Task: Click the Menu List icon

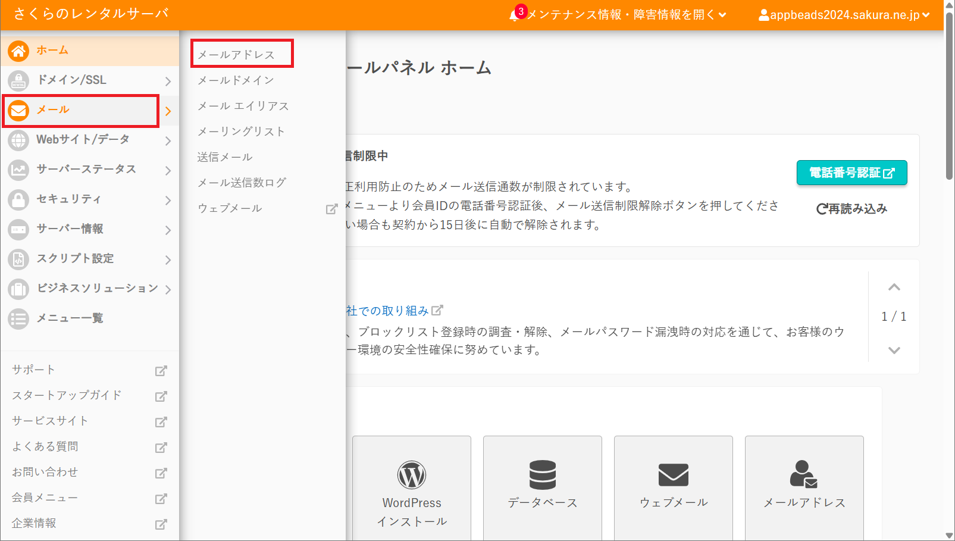Action: tap(18, 319)
